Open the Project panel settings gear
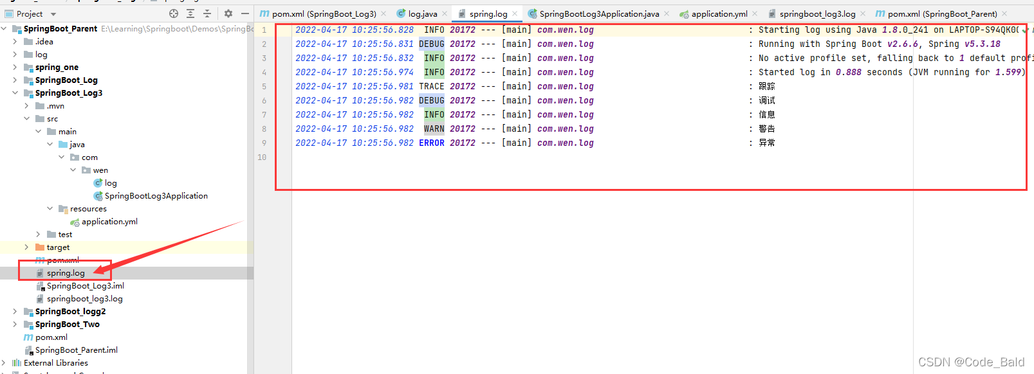The height and width of the screenshot is (374, 1034). pos(228,13)
